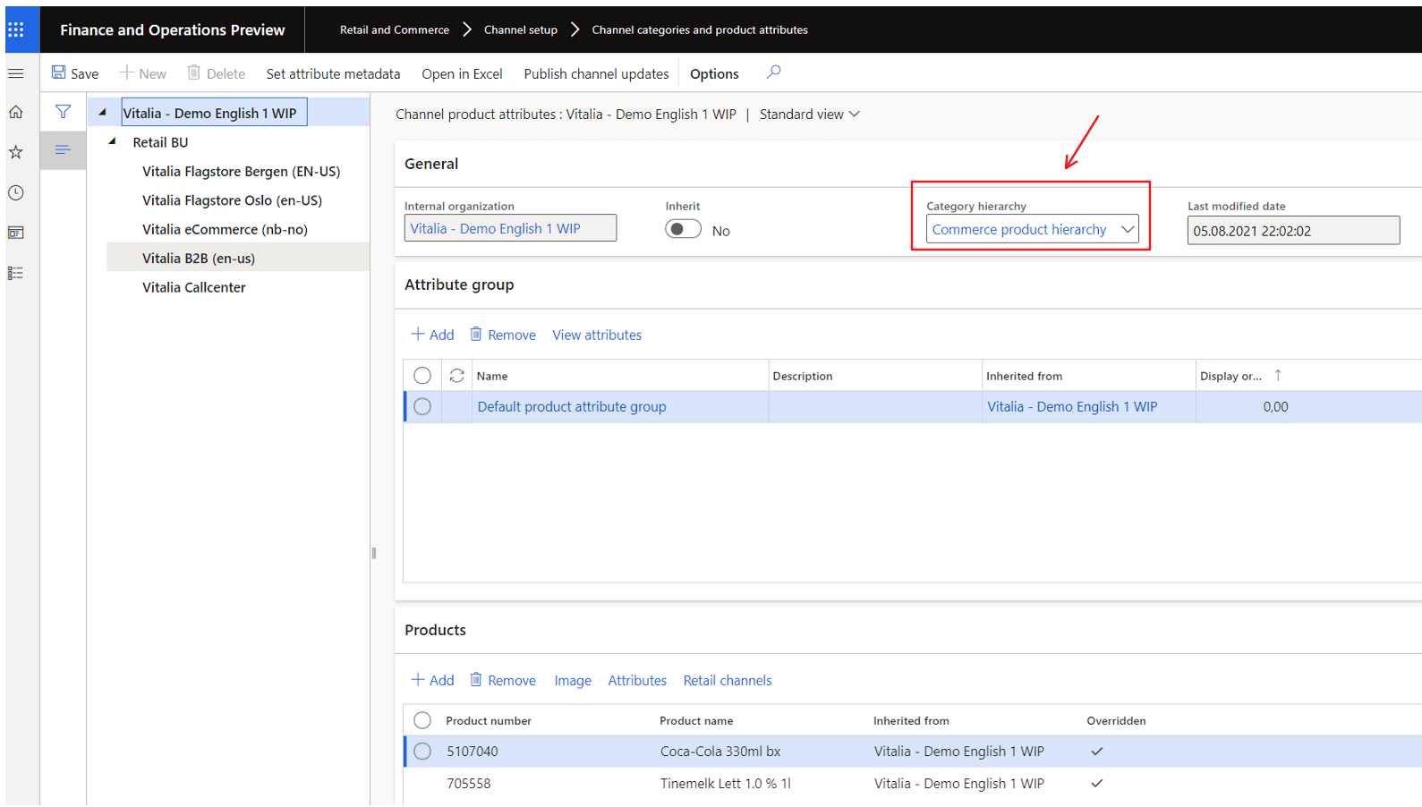
Task: Select Vitalia eCommerce (nb-no) tree item
Action: point(225,230)
